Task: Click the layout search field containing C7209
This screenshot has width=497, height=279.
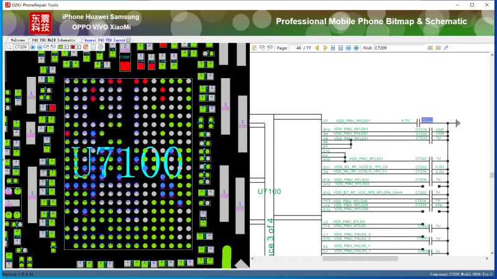Action: [x=21, y=47]
